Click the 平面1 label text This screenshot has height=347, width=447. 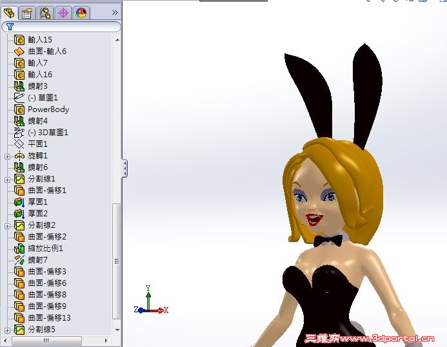click(x=37, y=144)
